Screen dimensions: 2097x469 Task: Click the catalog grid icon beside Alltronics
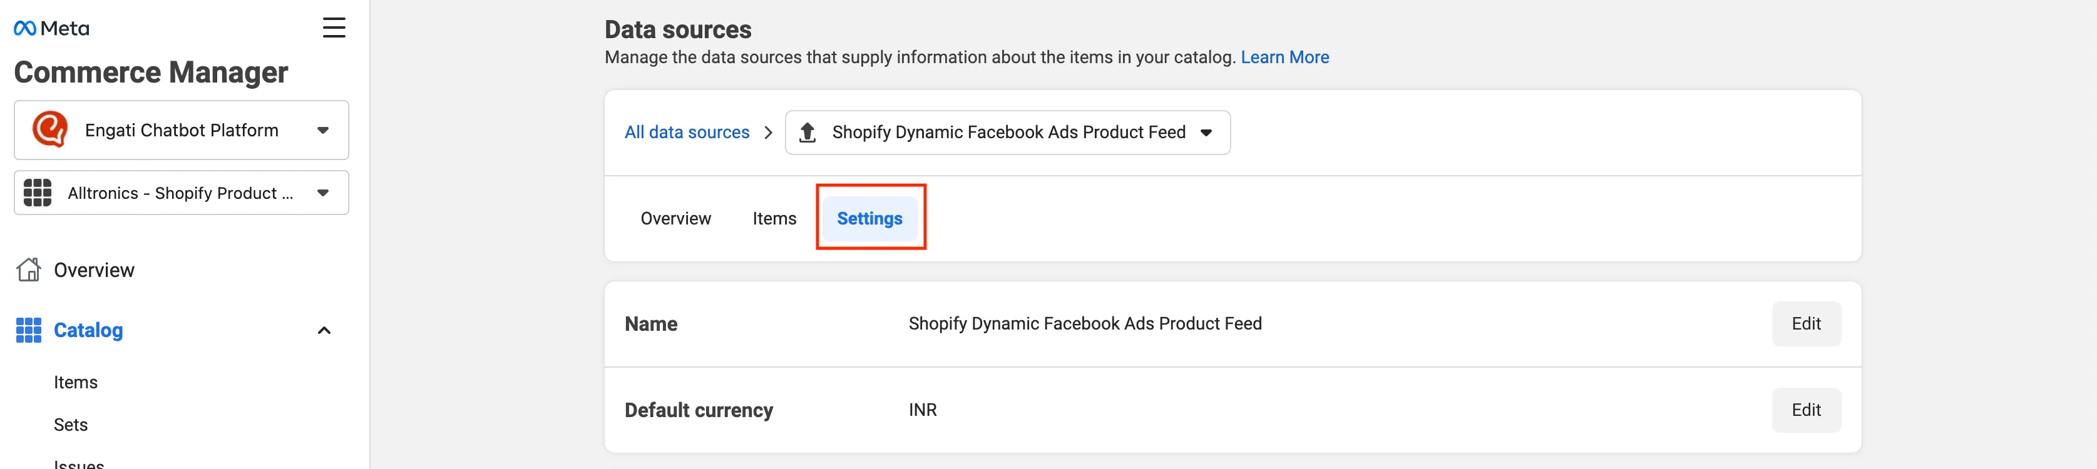[38, 193]
